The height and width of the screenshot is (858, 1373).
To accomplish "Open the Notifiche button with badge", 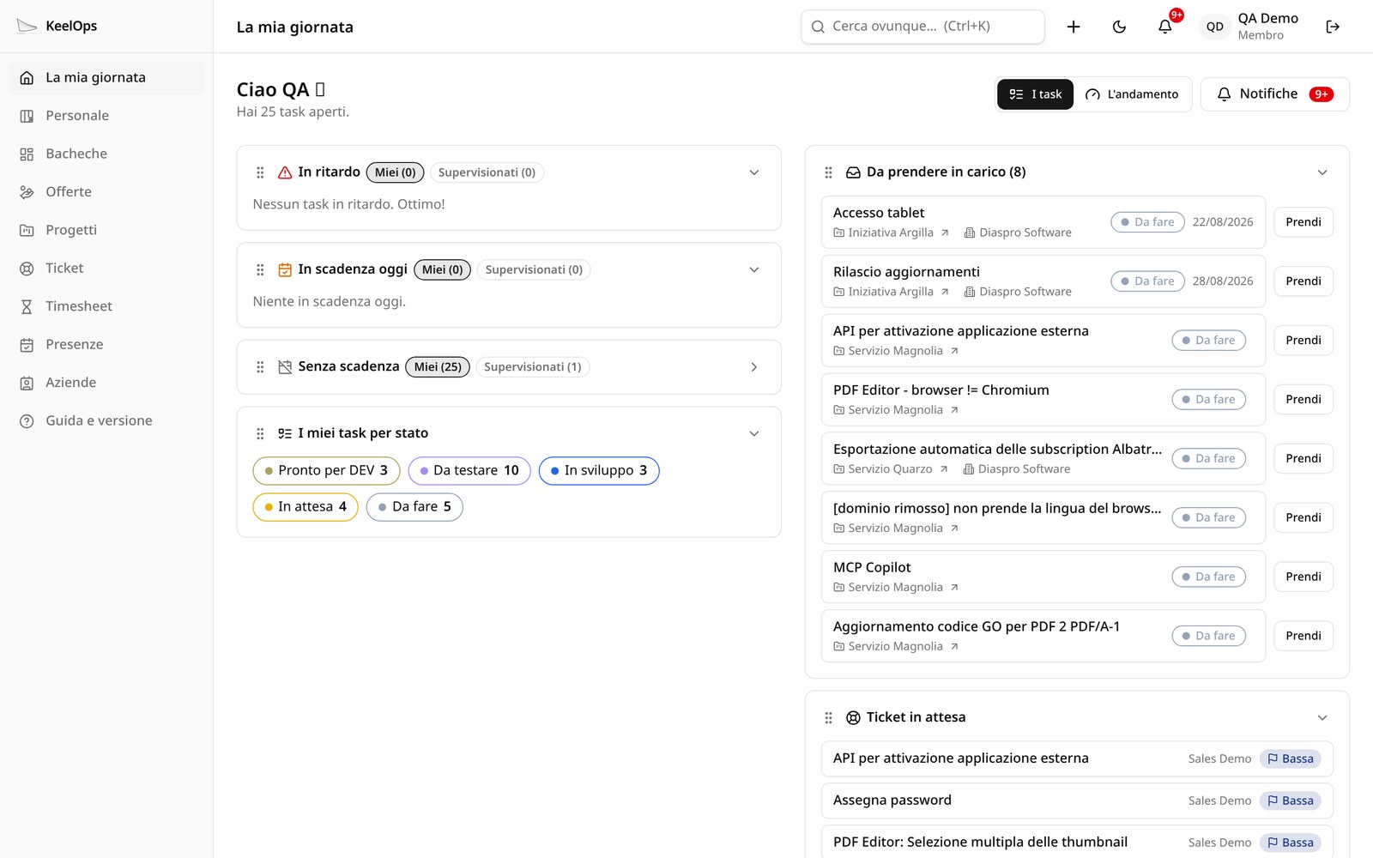I will click(x=1275, y=94).
